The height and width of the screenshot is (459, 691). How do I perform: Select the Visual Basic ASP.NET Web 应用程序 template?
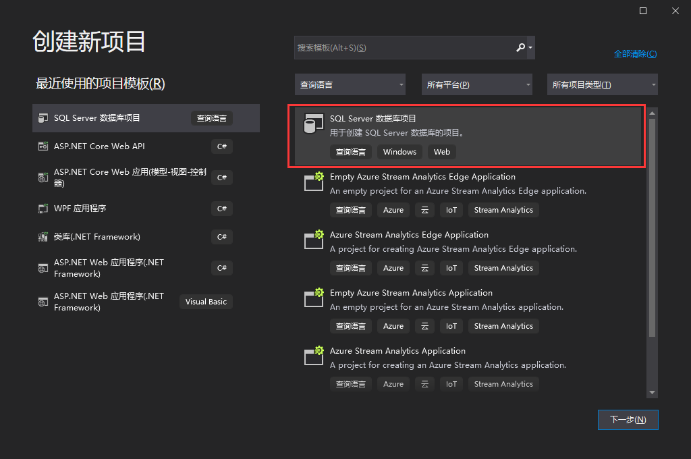click(x=146, y=302)
